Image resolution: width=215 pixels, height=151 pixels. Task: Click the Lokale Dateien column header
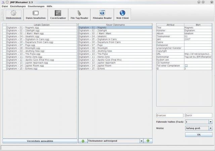(42, 25)
